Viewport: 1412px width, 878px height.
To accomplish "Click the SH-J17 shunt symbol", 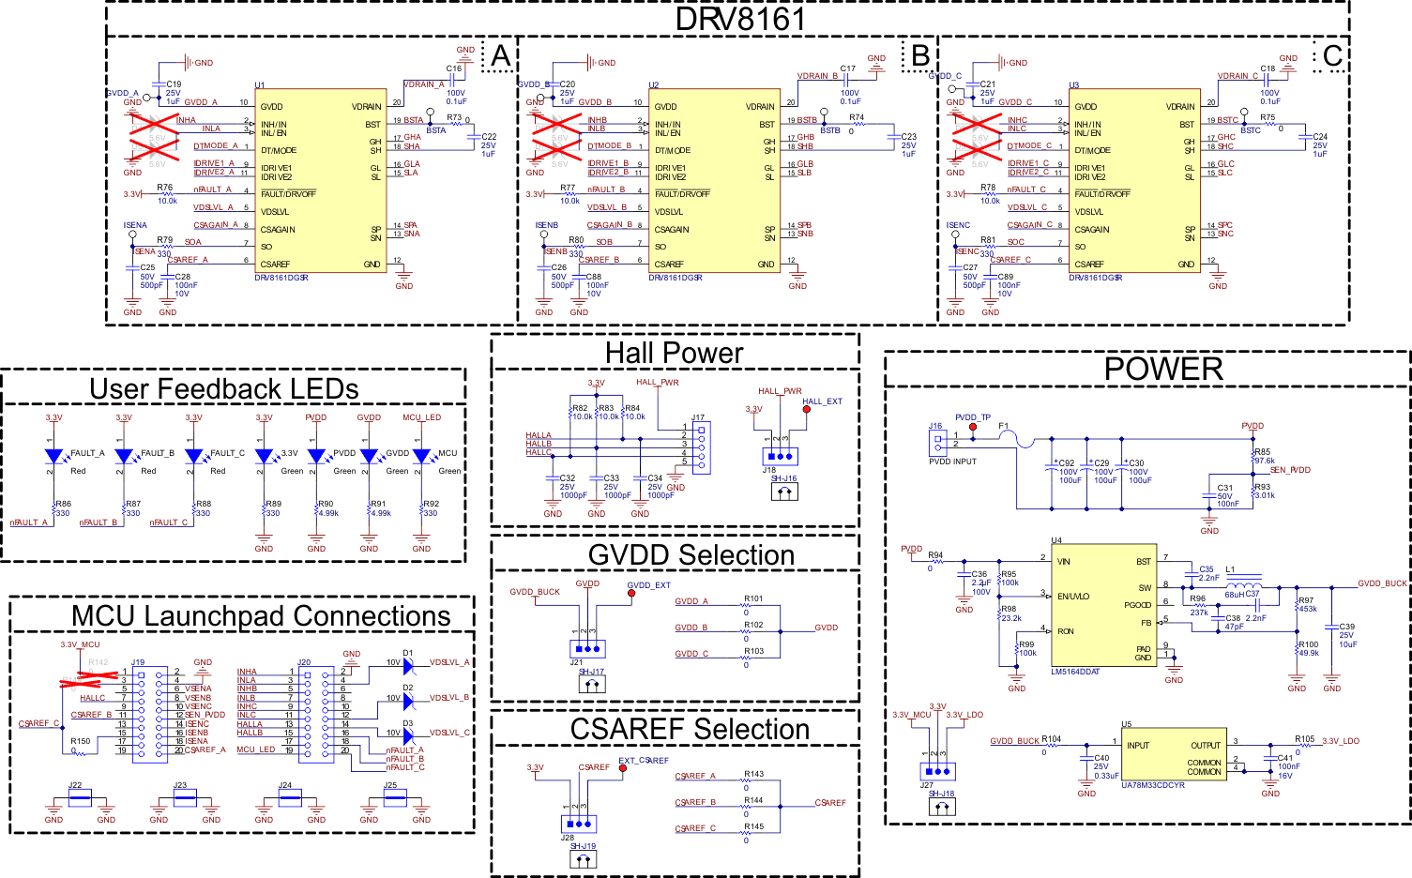I will coord(591,684).
